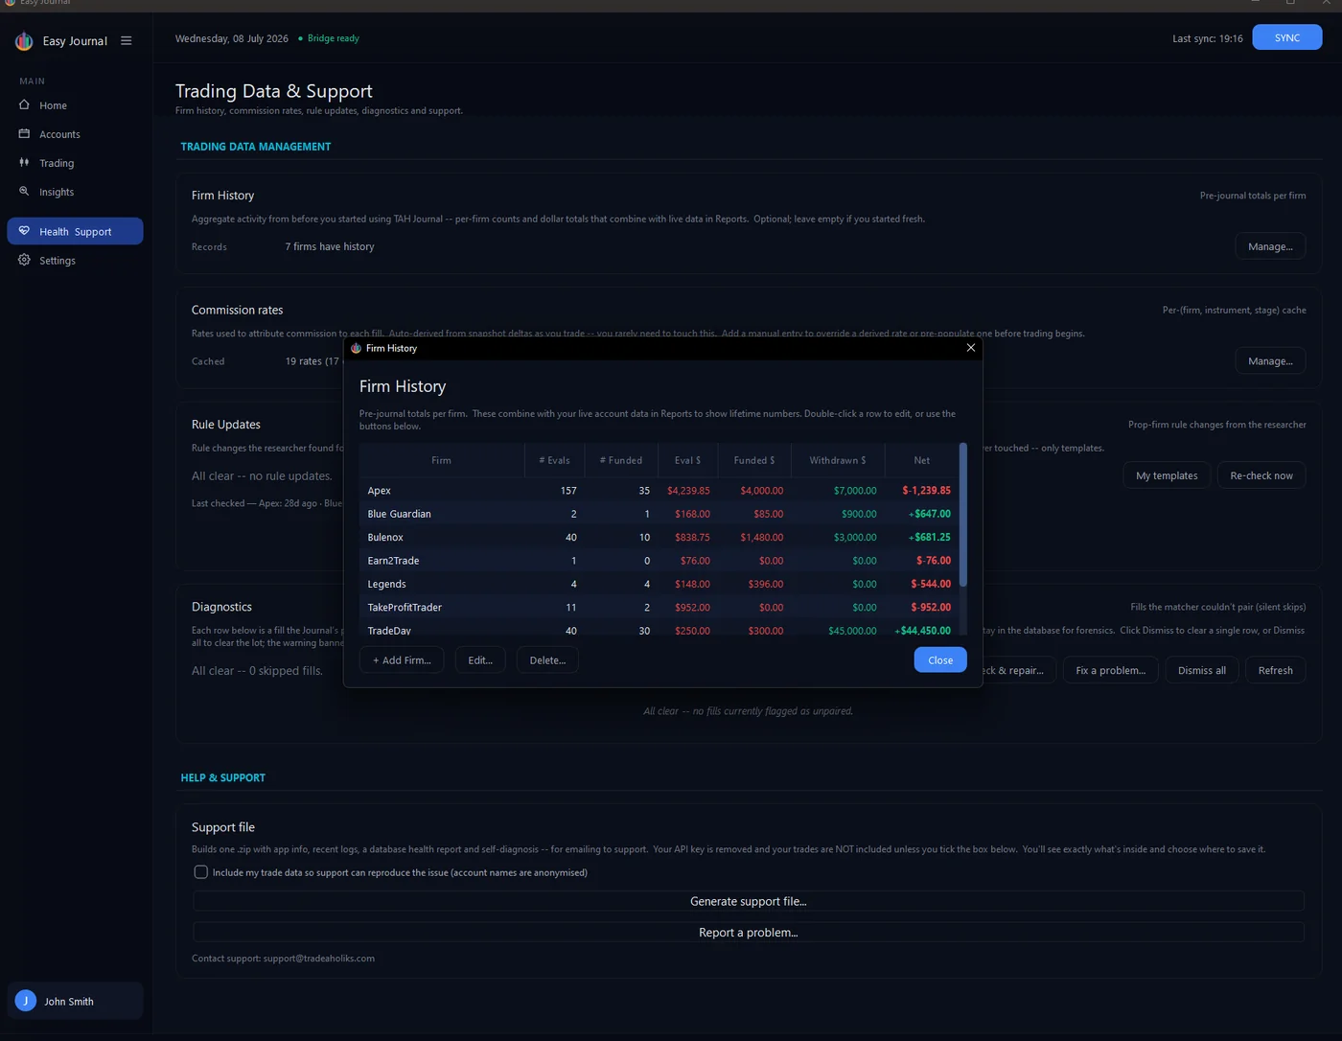This screenshot has height=1041, width=1342.
Task: Select the TakeProfitTrader row
Action: (x=659, y=607)
